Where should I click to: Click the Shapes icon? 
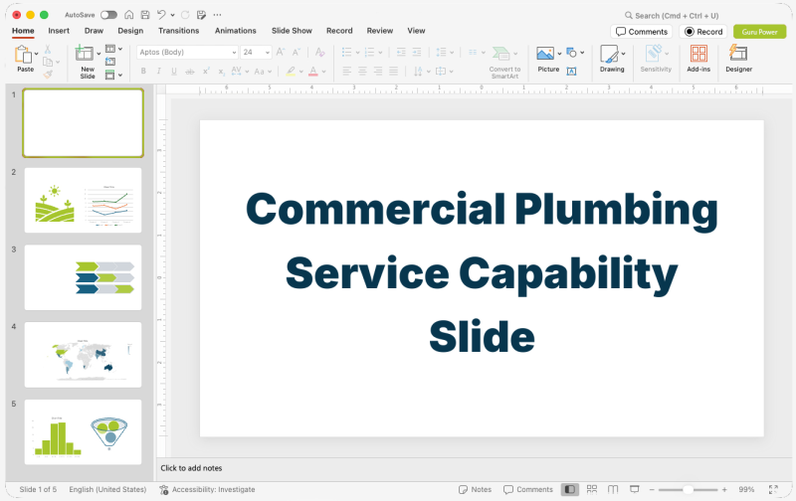571,53
